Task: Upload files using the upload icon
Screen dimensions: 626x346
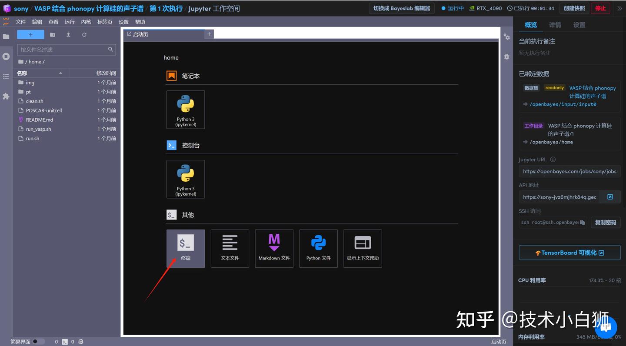Action: pos(68,35)
